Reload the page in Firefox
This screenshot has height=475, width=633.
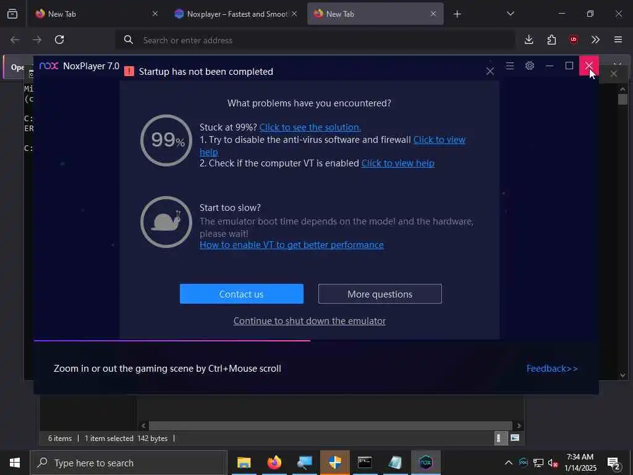coord(59,40)
